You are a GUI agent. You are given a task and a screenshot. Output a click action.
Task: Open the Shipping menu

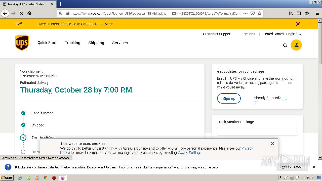(96, 43)
